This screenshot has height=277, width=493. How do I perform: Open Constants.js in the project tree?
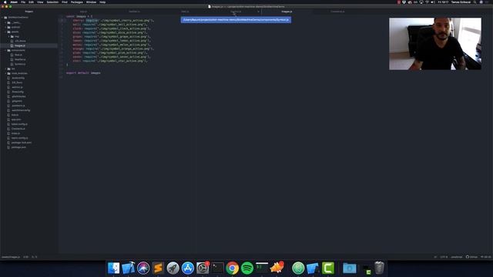pos(18,128)
